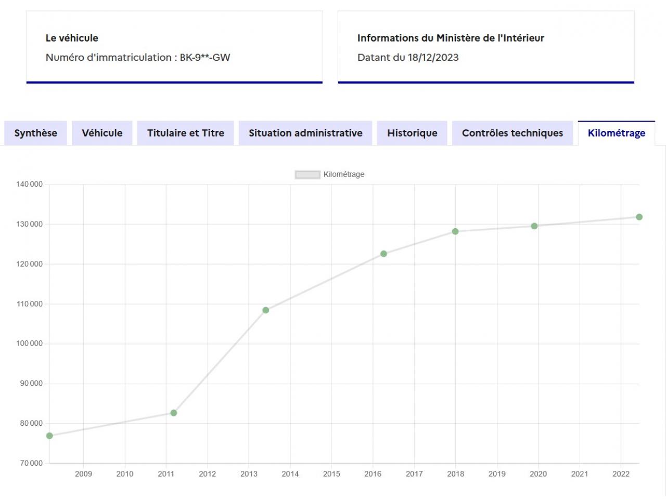The height and width of the screenshot is (499, 666).
Task: Select the 2016 data point near 122 000 km
Action: point(383,254)
